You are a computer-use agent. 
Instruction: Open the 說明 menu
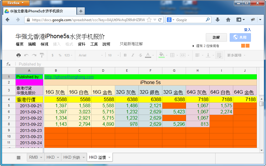(106, 44)
